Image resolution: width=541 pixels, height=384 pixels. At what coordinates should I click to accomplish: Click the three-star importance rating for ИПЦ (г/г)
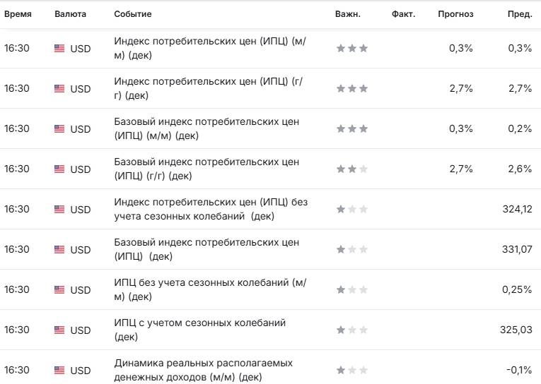point(351,89)
